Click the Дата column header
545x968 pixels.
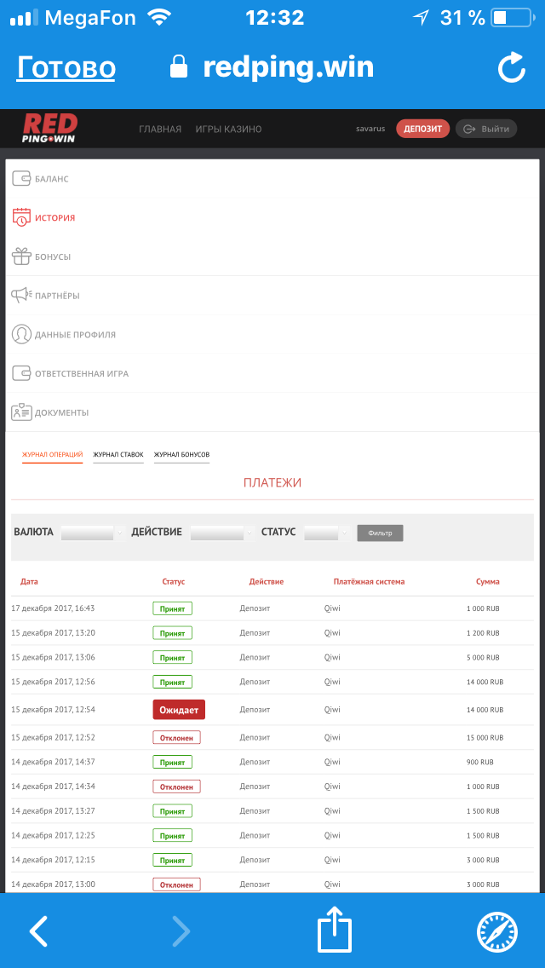tap(29, 581)
